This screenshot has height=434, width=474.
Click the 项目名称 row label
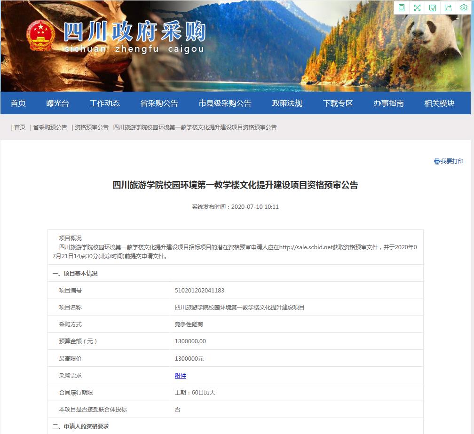(x=70, y=308)
